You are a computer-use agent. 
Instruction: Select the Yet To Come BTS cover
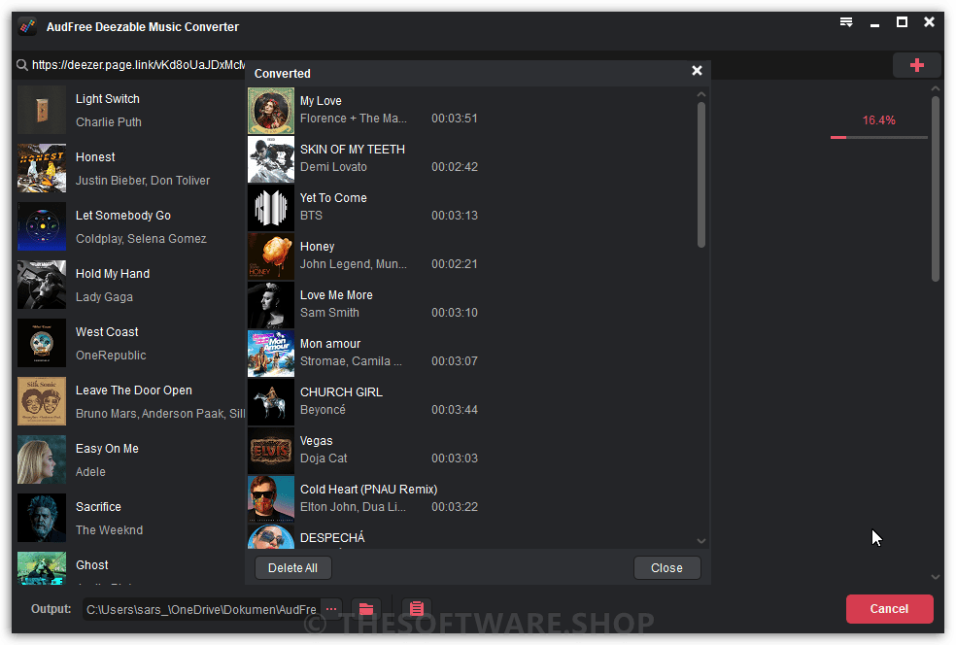click(x=271, y=208)
